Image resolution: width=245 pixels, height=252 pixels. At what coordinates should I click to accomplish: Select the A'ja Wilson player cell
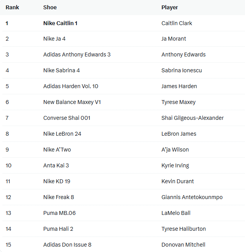[x=175, y=150]
